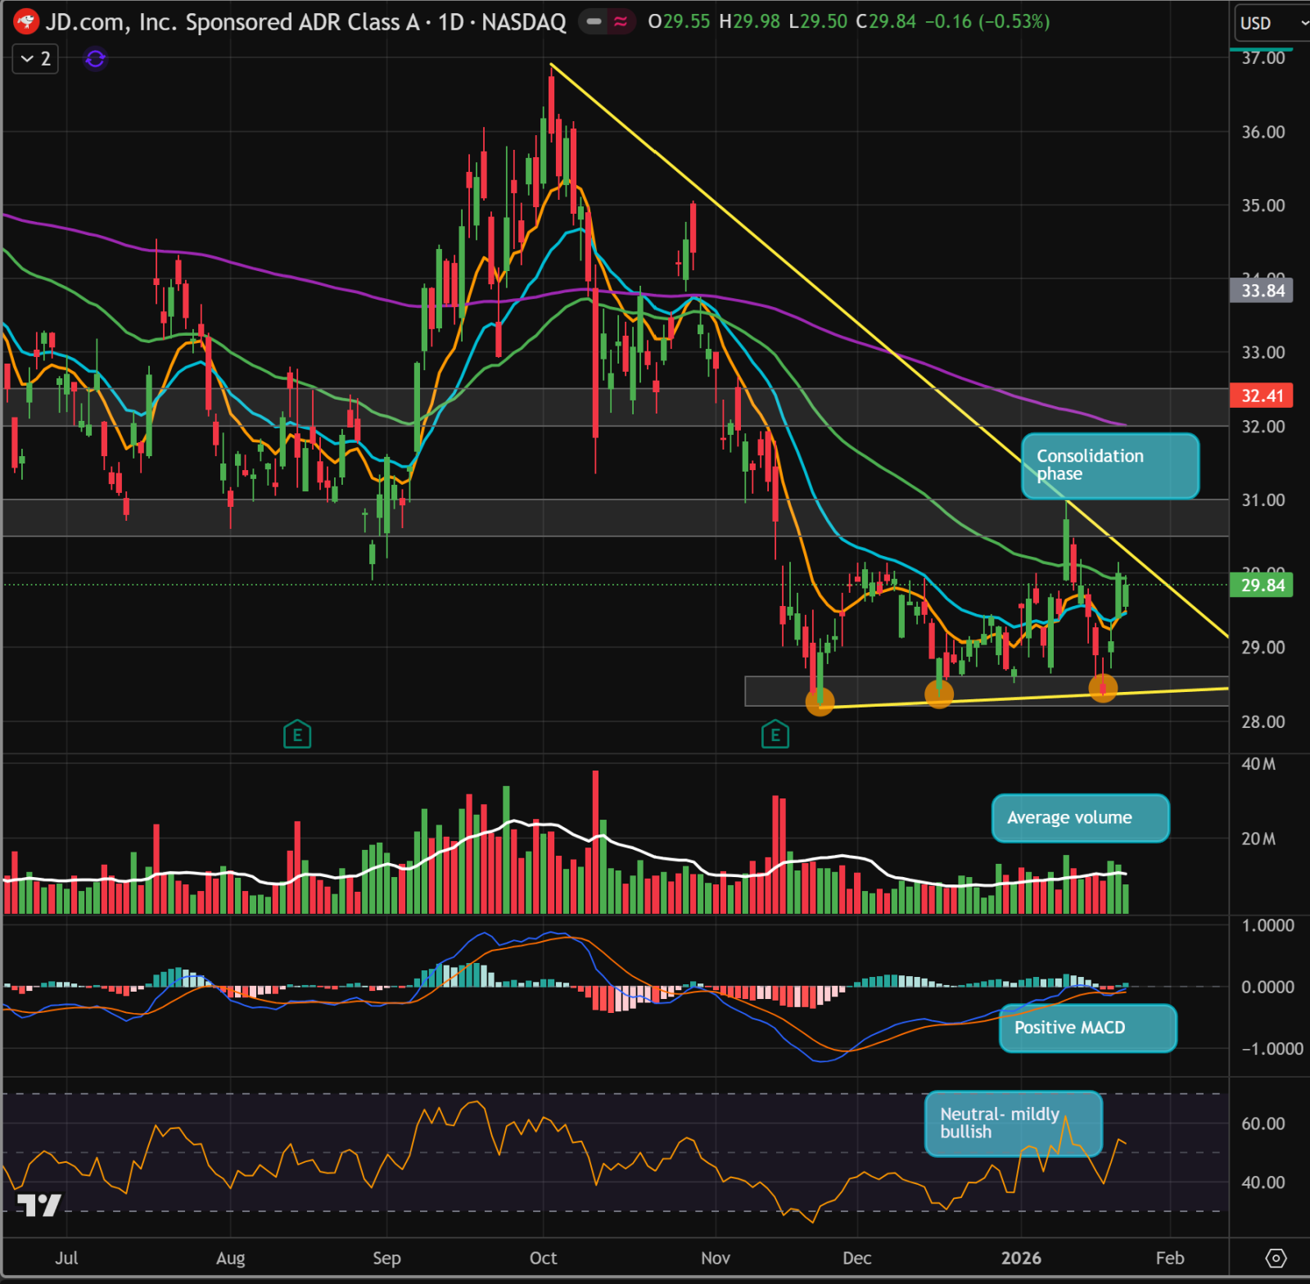Viewport: 1310px width, 1284px height.
Task: Click the pink approximate-sign status indicator
Action: coord(621,21)
